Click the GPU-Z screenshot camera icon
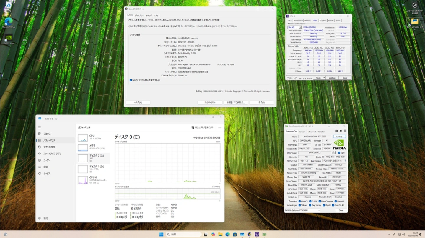The height and width of the screenshot is (238, 425). coord(337,131)
